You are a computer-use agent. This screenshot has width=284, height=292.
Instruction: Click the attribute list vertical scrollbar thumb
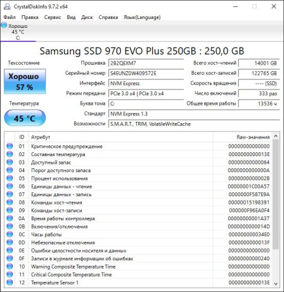coord(276,194)
